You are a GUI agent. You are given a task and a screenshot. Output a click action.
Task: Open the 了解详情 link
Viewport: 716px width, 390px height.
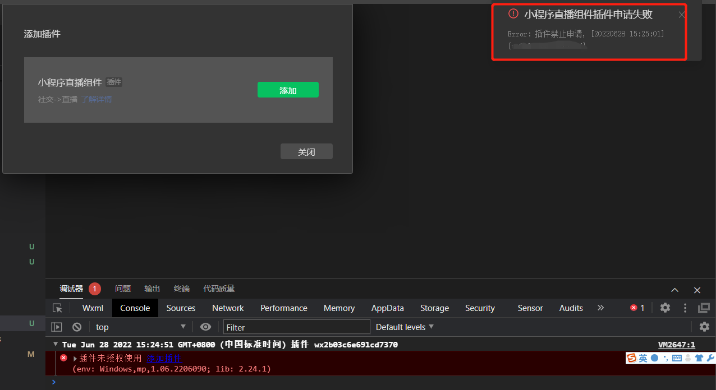[x=96, y=99]
